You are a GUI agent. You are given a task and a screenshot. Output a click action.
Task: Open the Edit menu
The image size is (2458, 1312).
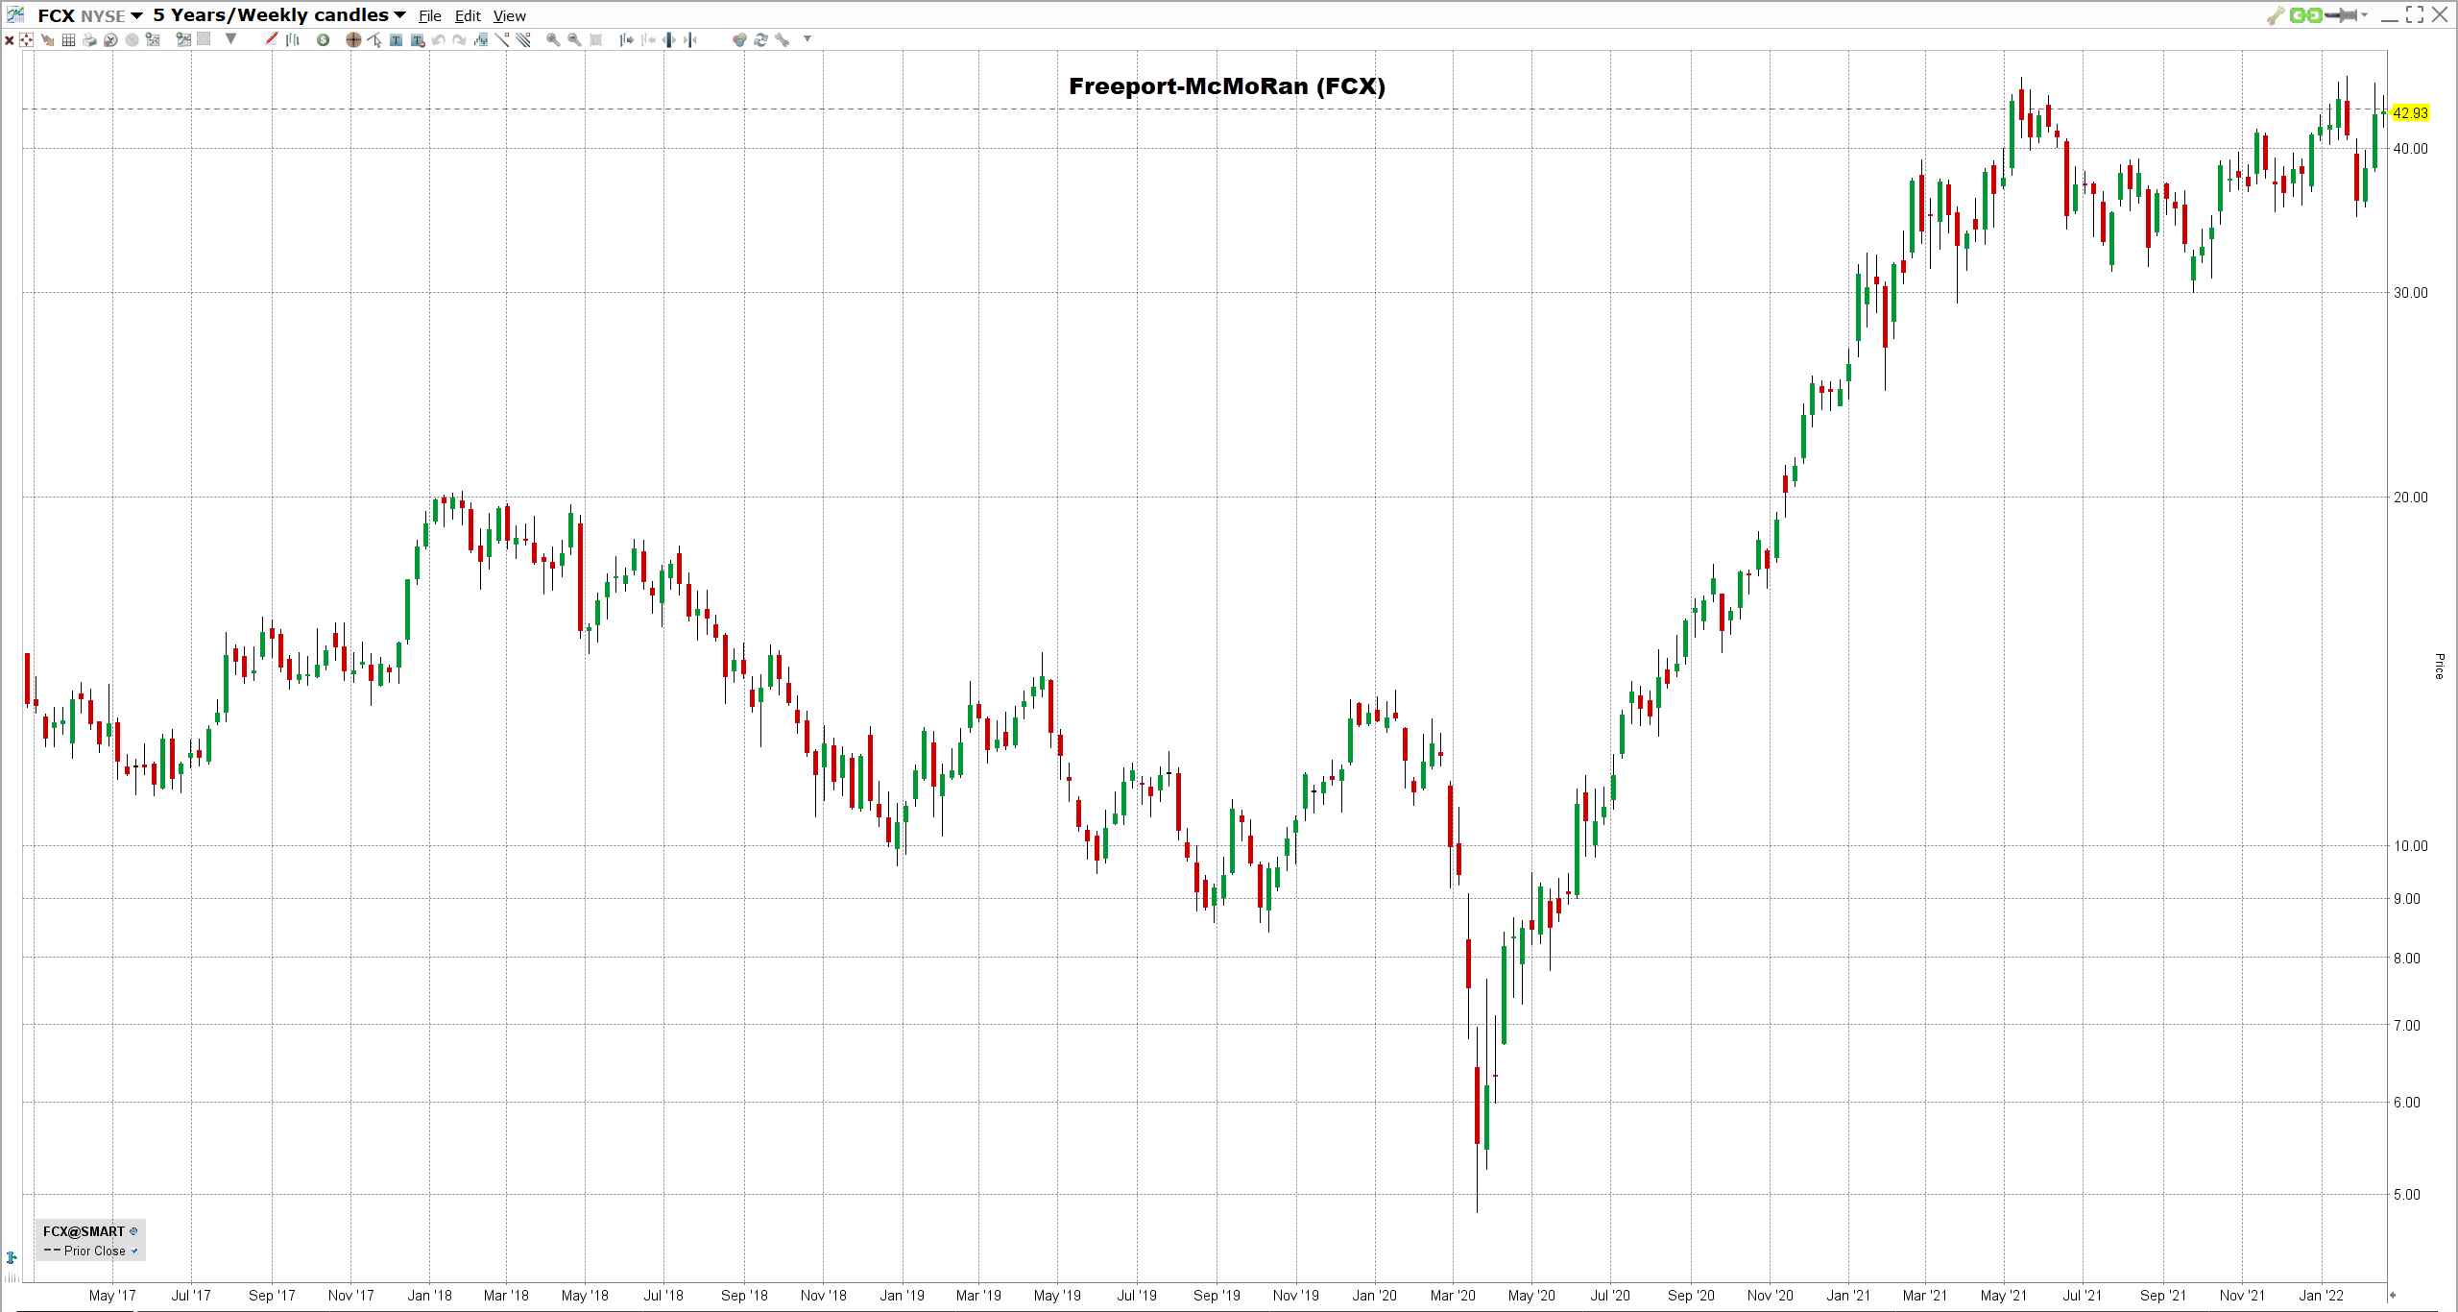coord(468,15)
